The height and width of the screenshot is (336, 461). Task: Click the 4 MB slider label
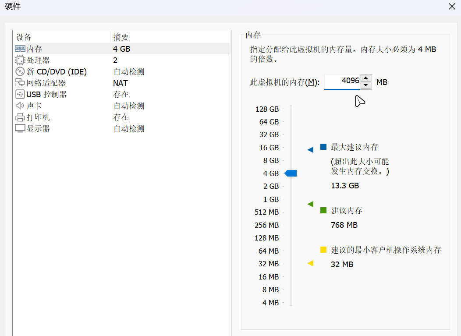[x=270, y=303]
